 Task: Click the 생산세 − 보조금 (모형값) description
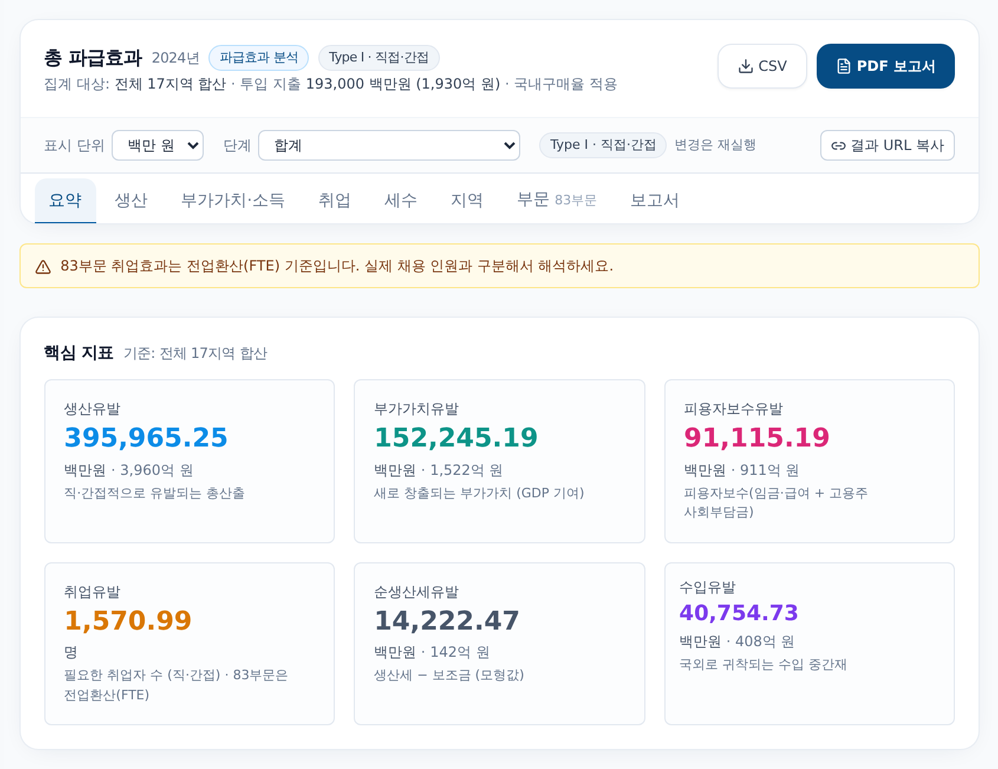[x=449, y=675]
